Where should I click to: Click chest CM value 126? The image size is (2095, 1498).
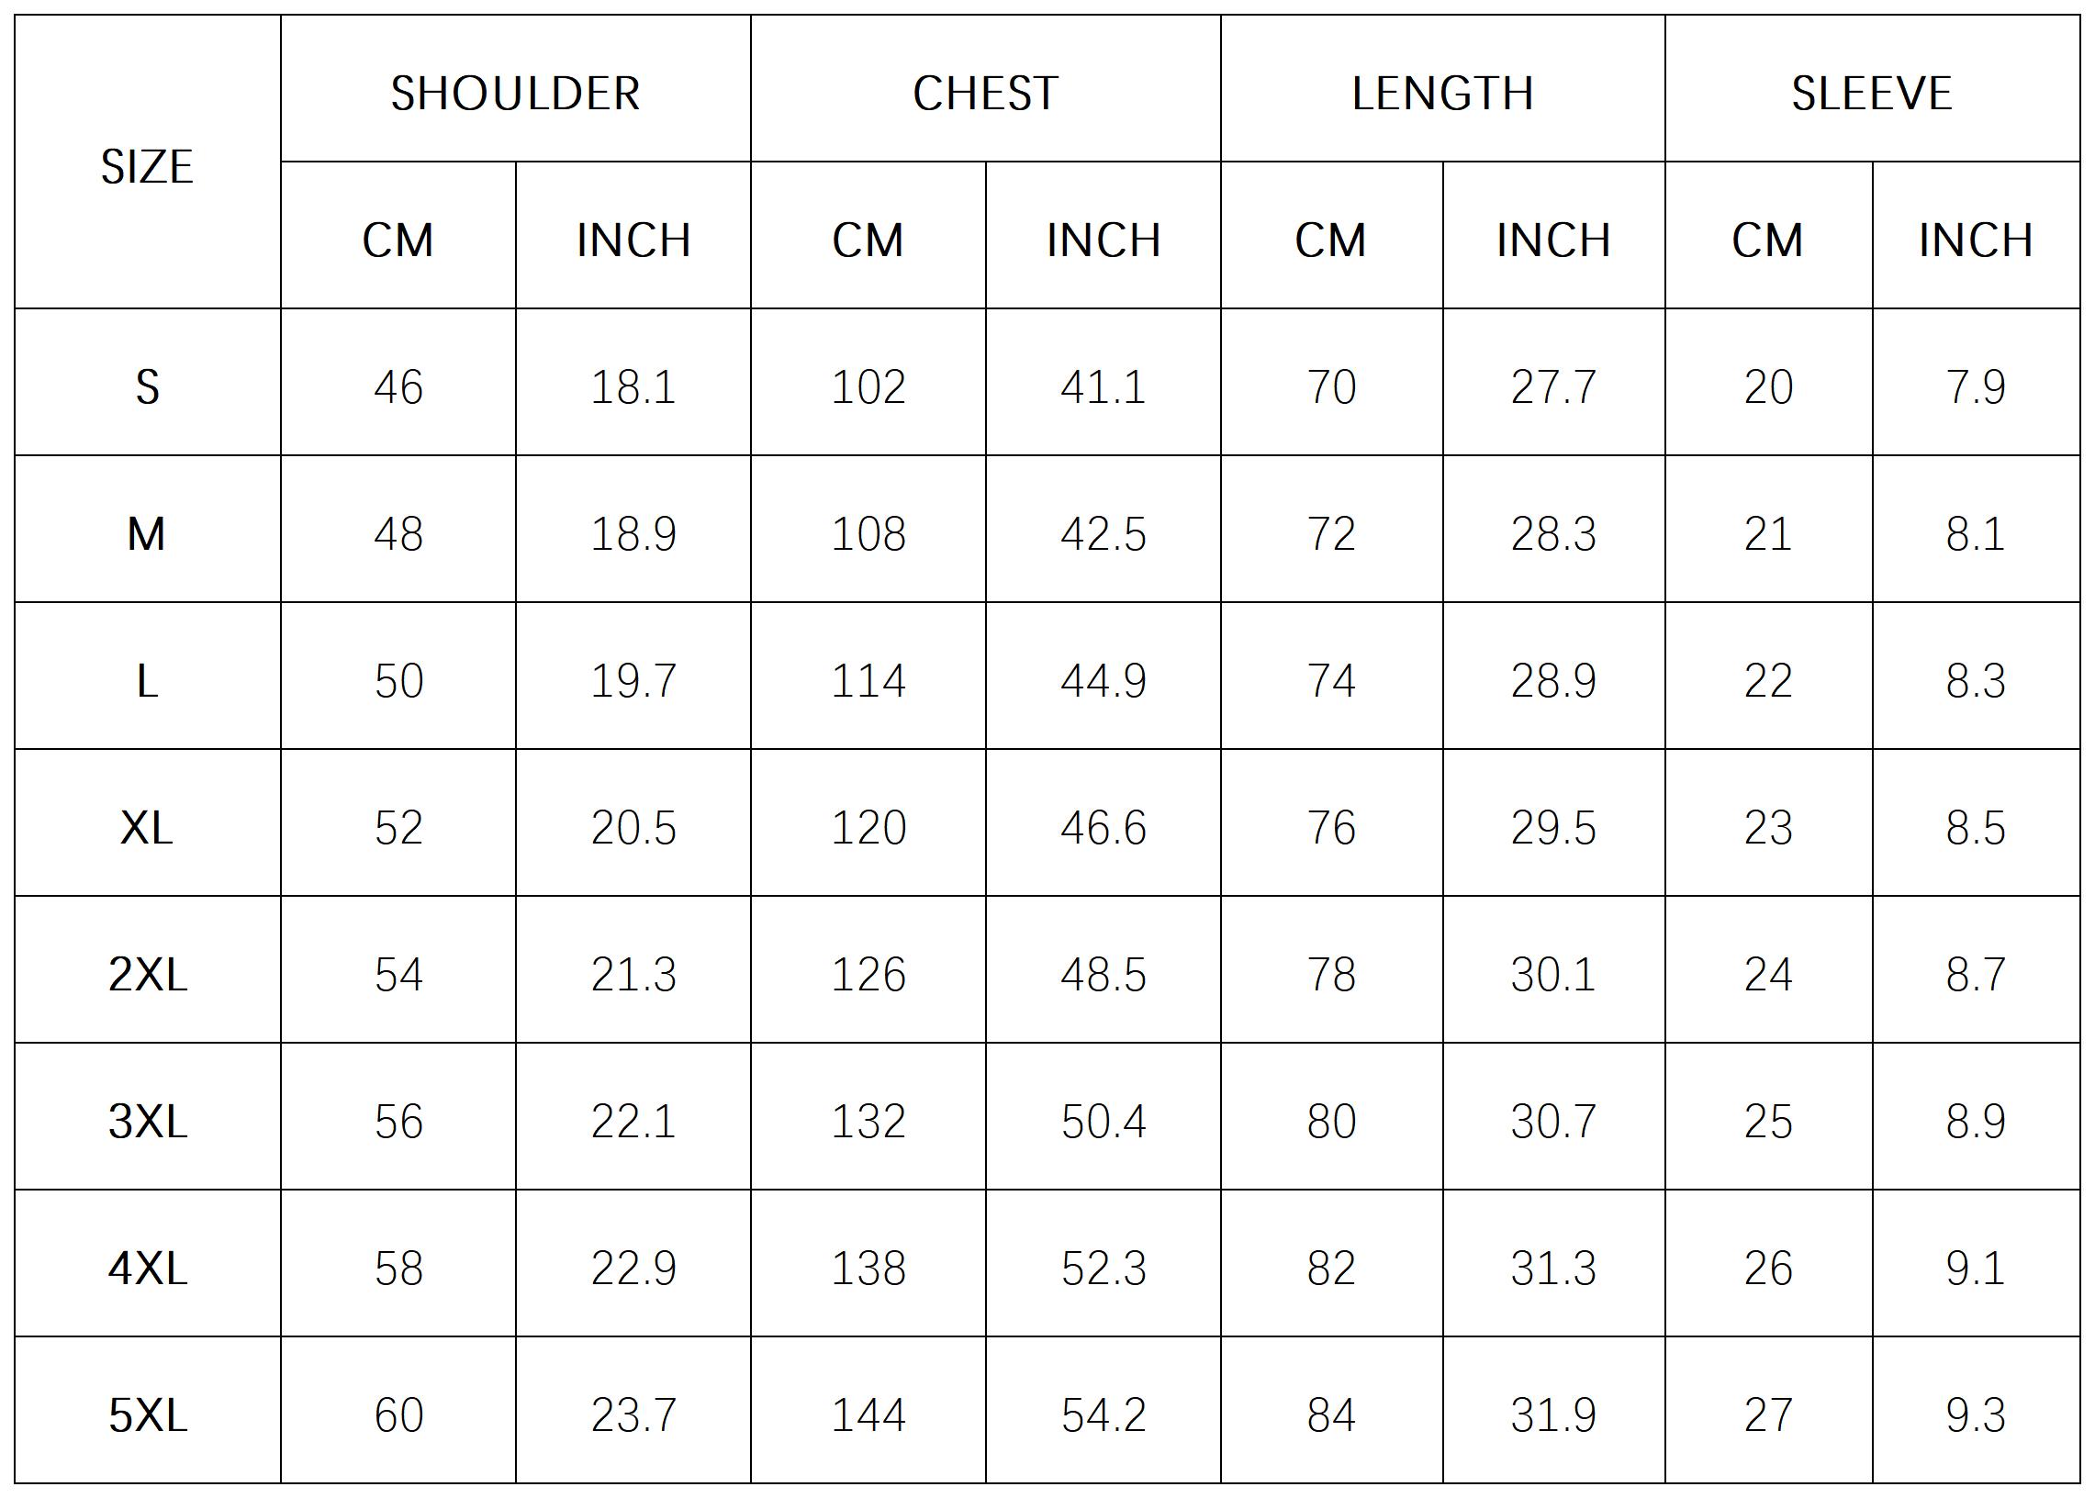coord(868,975)
